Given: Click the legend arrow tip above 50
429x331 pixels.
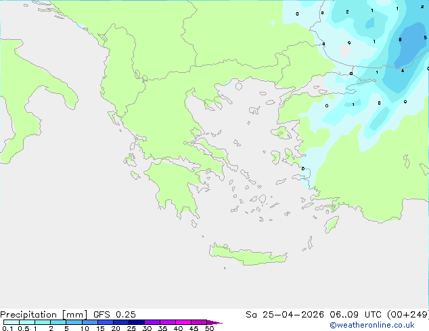Looking at the screenshot, I should click(x=214, y=322).
